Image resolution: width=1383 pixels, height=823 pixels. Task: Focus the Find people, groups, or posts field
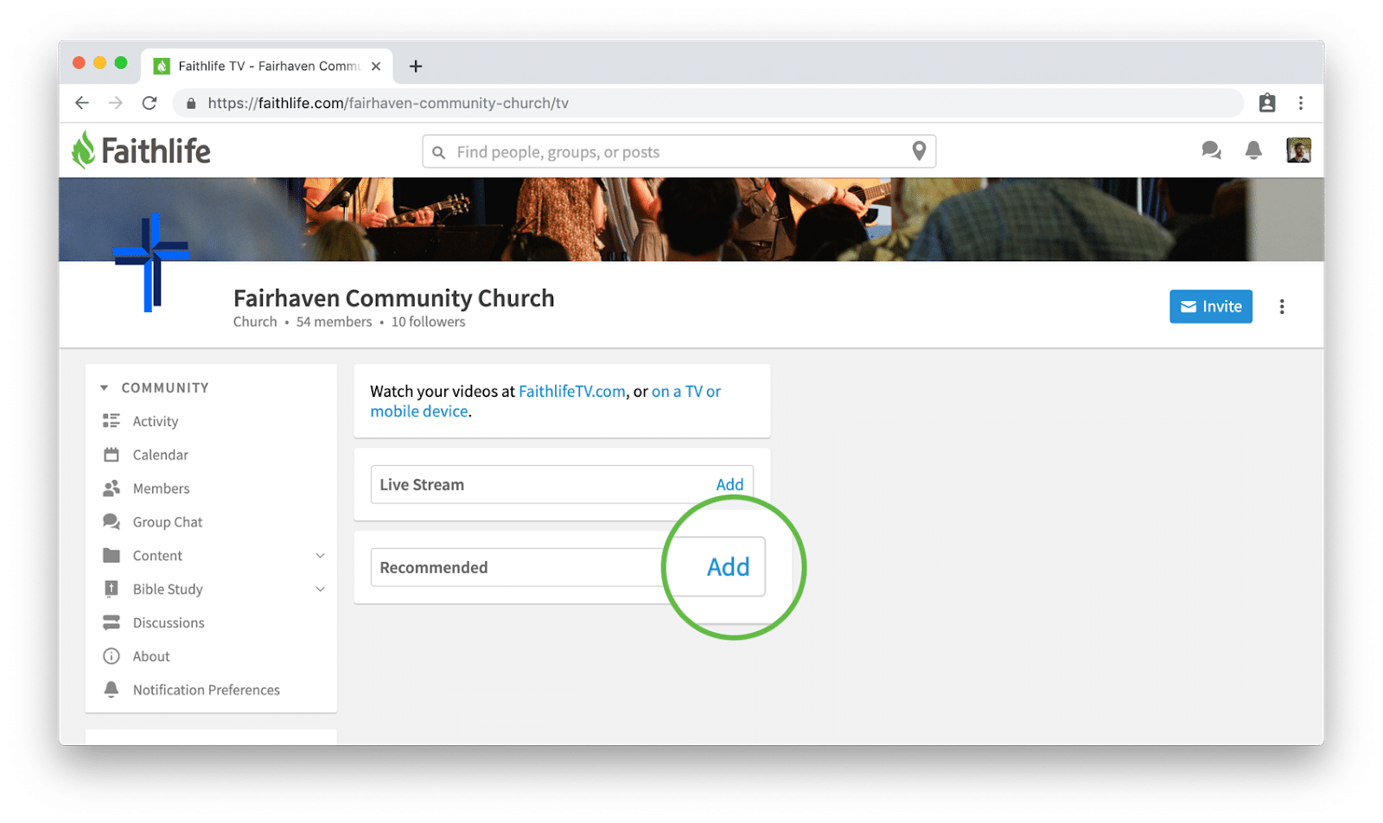[679, 152]
